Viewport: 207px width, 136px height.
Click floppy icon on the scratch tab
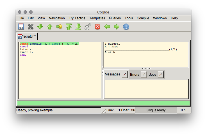coord(20,36)
